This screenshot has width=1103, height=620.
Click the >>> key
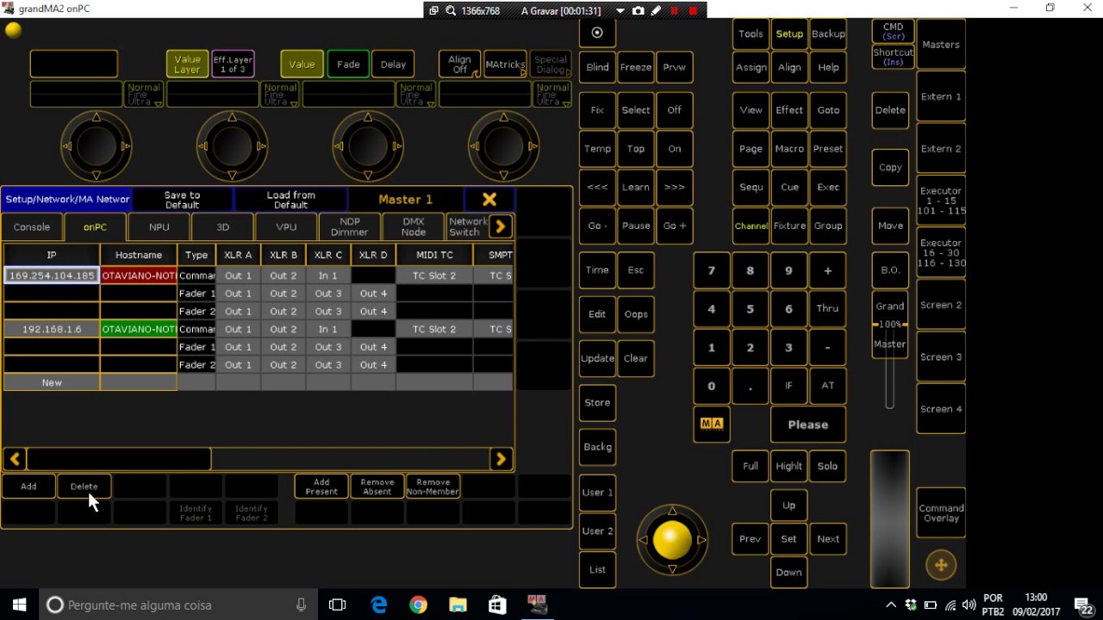675,187
